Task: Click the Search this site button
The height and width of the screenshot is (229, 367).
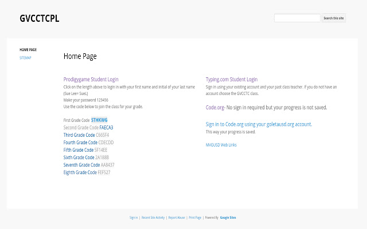Action: pyautogui.click(x=334, y=18)
